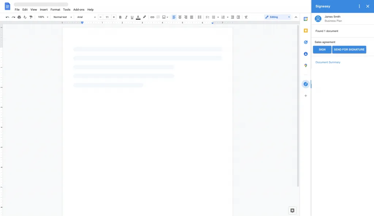Click SEND FOR SIGNATURE button

click(349, 50)
